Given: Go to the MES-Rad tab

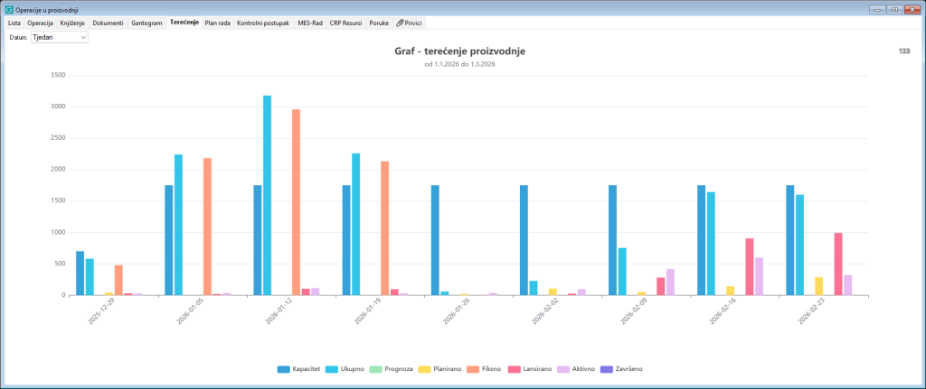Looking at the screenshot, I should (x=310, y=23).
